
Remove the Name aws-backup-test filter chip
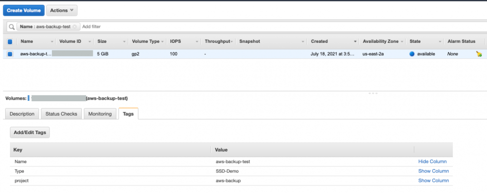tap(75, 27)
